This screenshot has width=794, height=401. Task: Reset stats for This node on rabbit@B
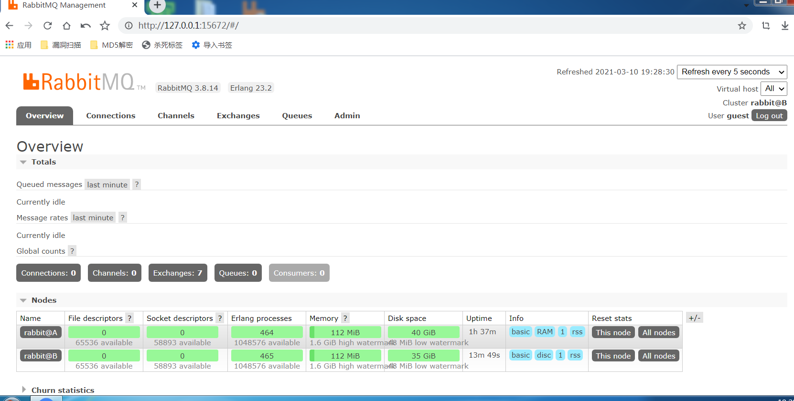pos(613,356)
